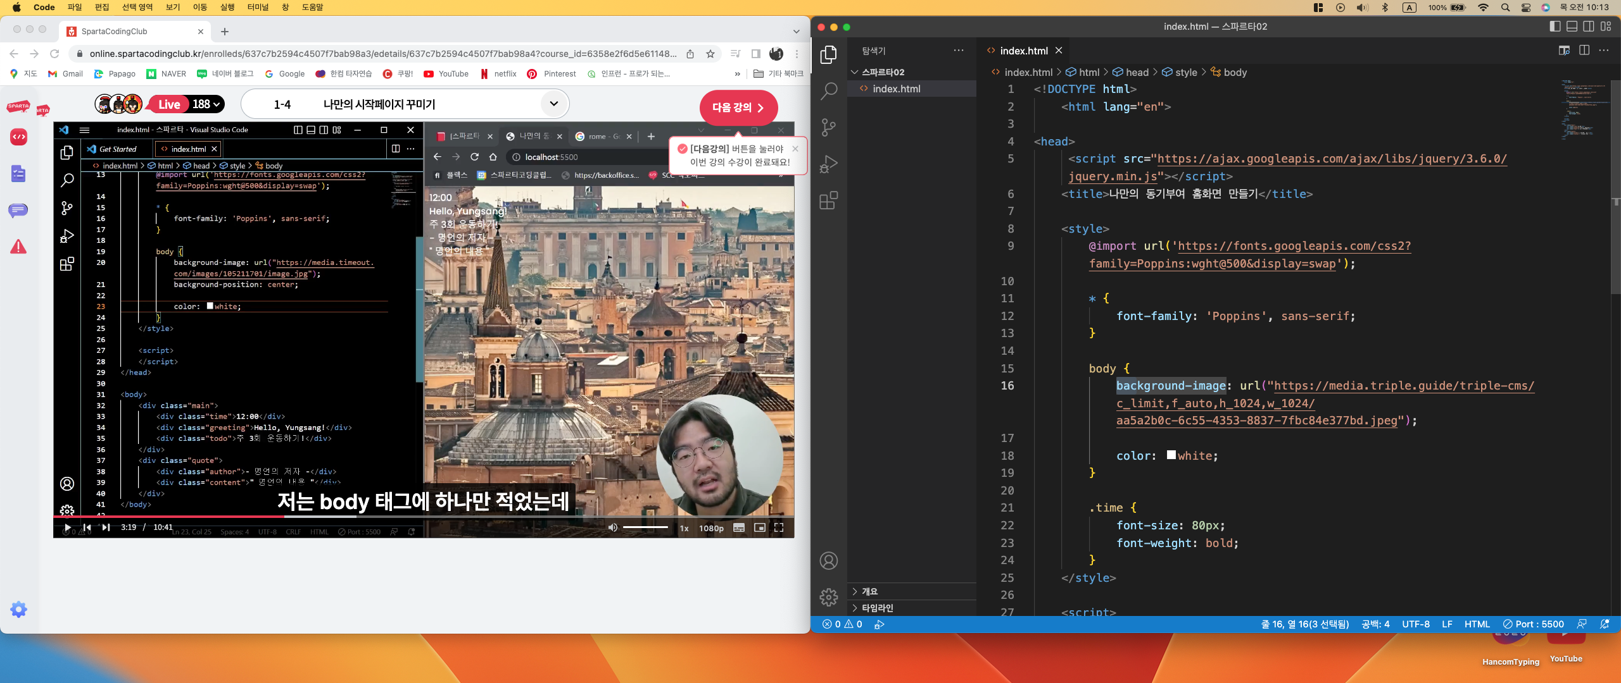Viewport: 1621px width, 683px height.
Task: Open Search icon in VS Code activity bar
Action: click(828, 91)
